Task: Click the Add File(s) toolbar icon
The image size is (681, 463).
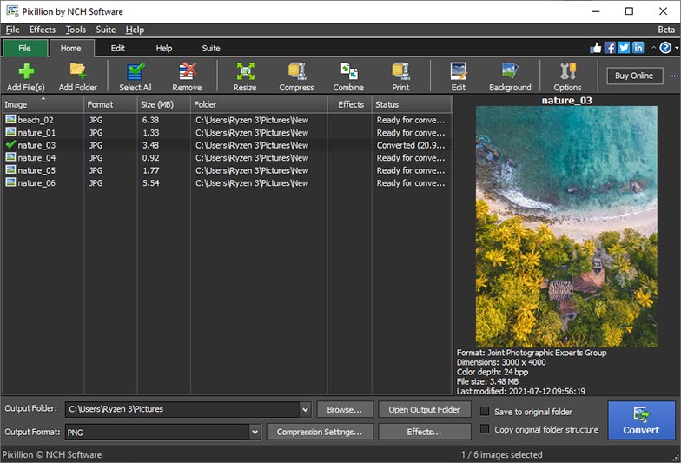Action: [26, 76]
